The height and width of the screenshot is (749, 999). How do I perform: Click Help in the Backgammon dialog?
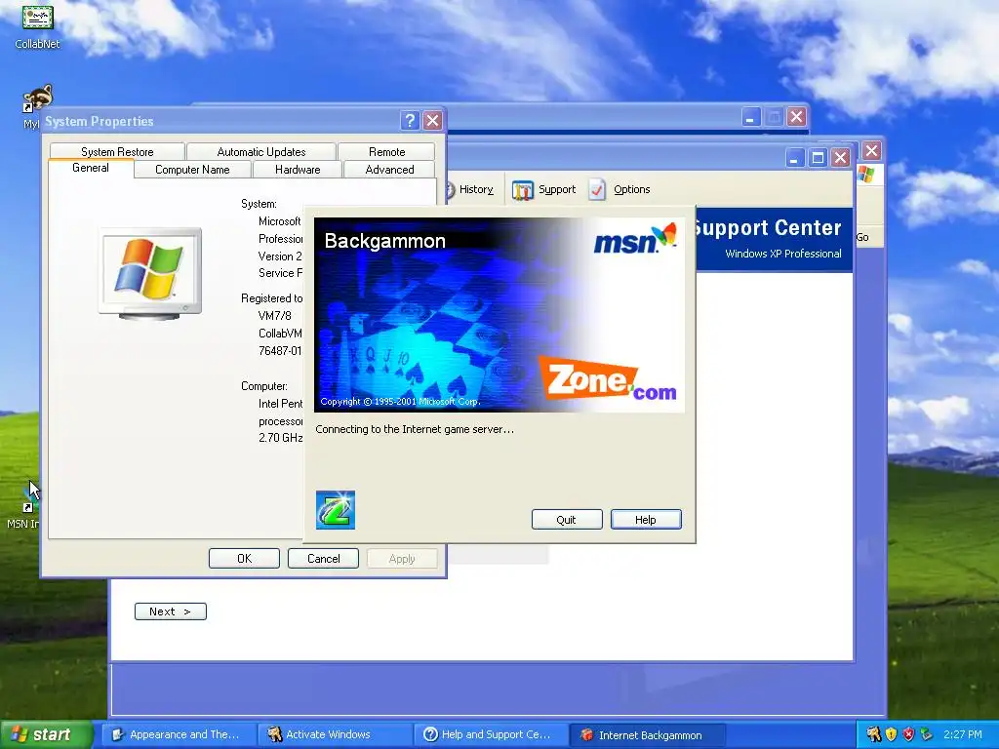pos(646,519)
